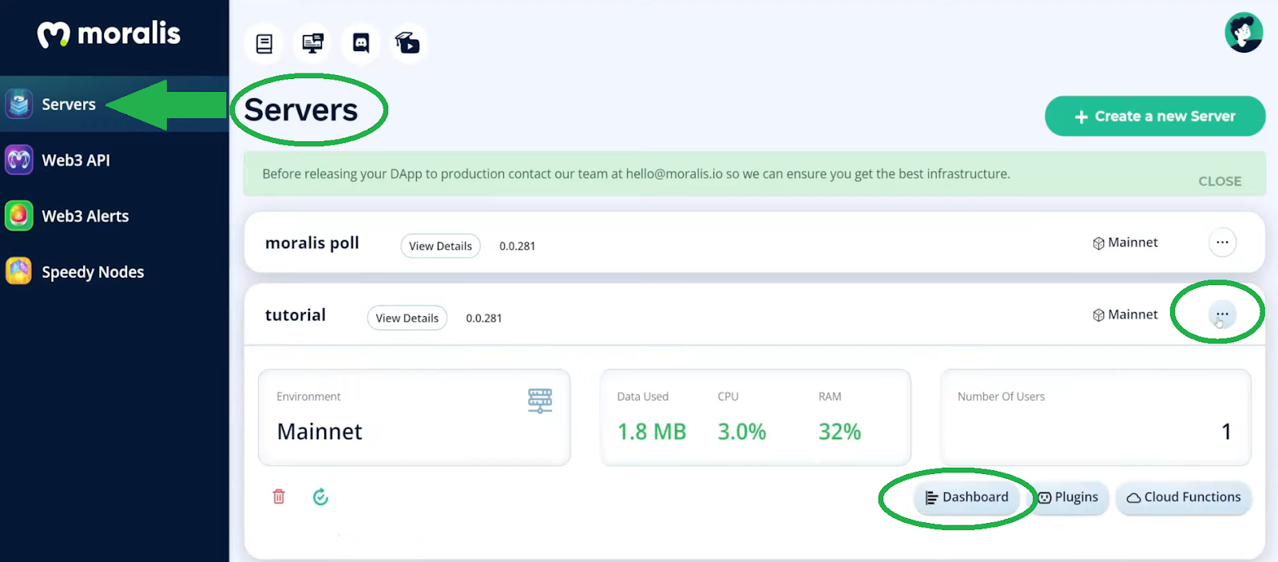The width and height of the screenshot is (1278, 562).
Task: Delete tutorial server with red trash icon
Action: click(x=279, y=497)
